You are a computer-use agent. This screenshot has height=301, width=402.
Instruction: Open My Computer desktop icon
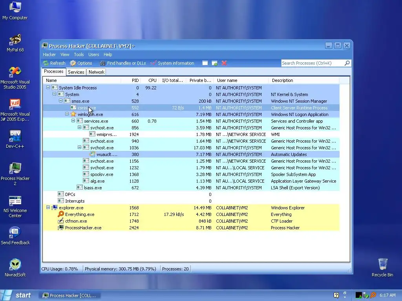pyautogui.click(x=15, y=11)
